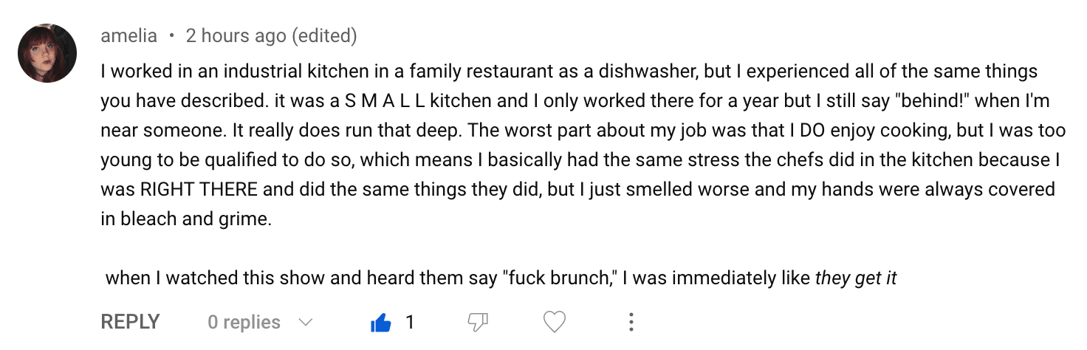Visit the amelia channel name link

coord(128,35)
